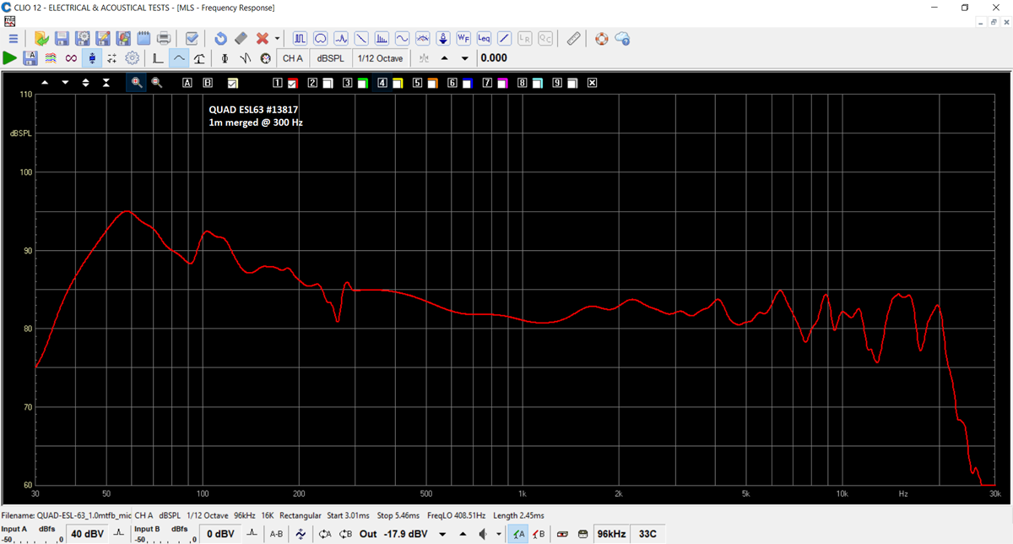Click the 33C temperature readout
Screen dimensions: 1013x544
click(648, 534)
